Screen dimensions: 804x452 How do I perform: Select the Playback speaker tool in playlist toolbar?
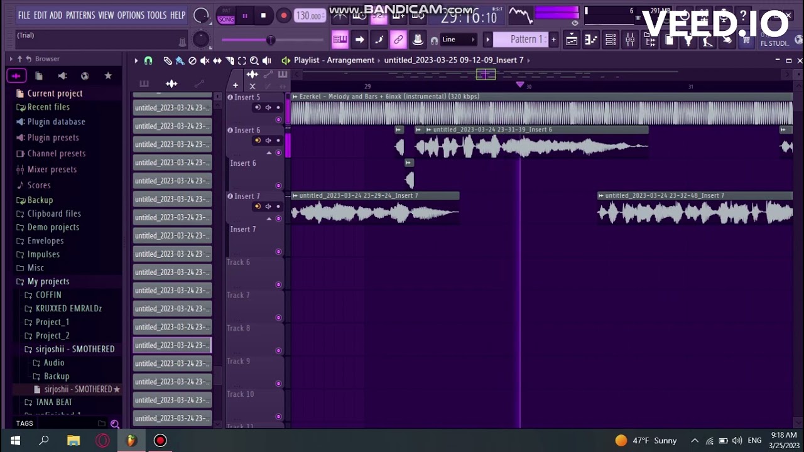267,61
